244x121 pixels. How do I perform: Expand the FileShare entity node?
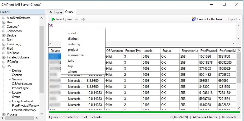coord(4,53)
